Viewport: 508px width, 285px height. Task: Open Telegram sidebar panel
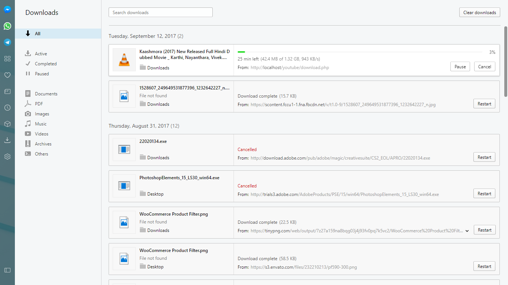(7, 42)
